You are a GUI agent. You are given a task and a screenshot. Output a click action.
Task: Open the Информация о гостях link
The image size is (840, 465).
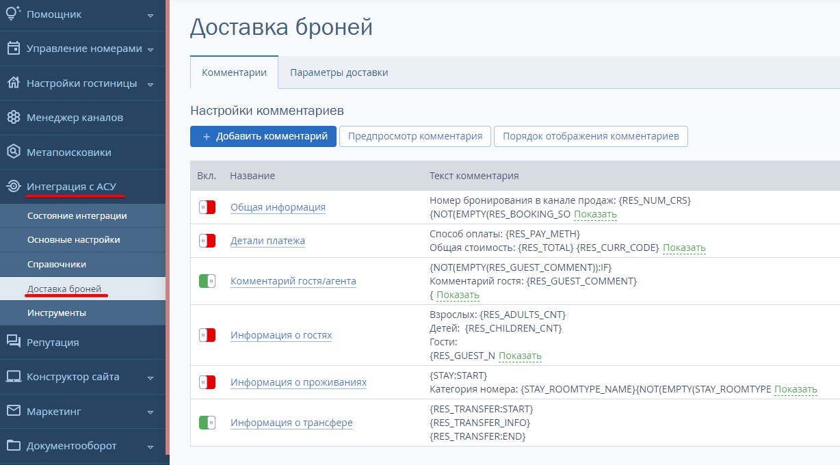(281, 335)
